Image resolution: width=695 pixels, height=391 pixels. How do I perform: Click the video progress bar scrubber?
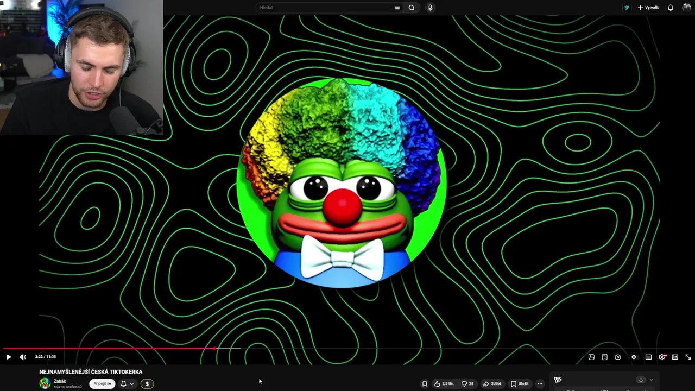tap(214, 349)
